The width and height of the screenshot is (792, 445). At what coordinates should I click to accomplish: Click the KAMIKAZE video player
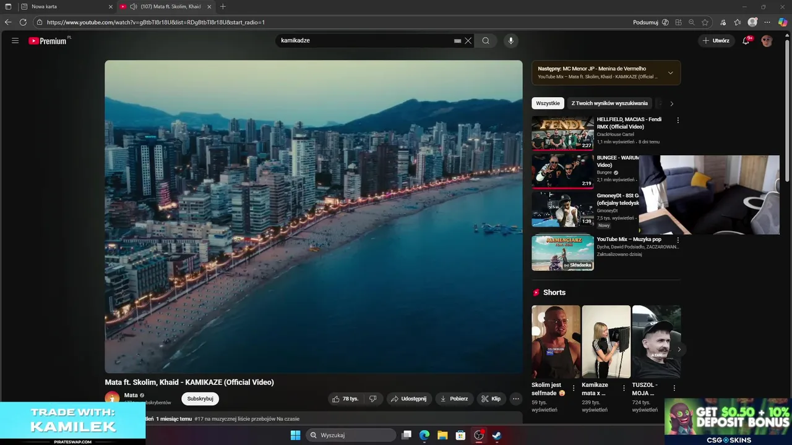[x=314, y=216]
